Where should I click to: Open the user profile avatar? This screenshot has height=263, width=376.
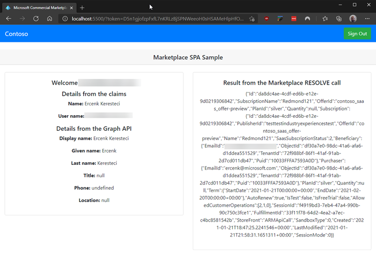point(353,19)
